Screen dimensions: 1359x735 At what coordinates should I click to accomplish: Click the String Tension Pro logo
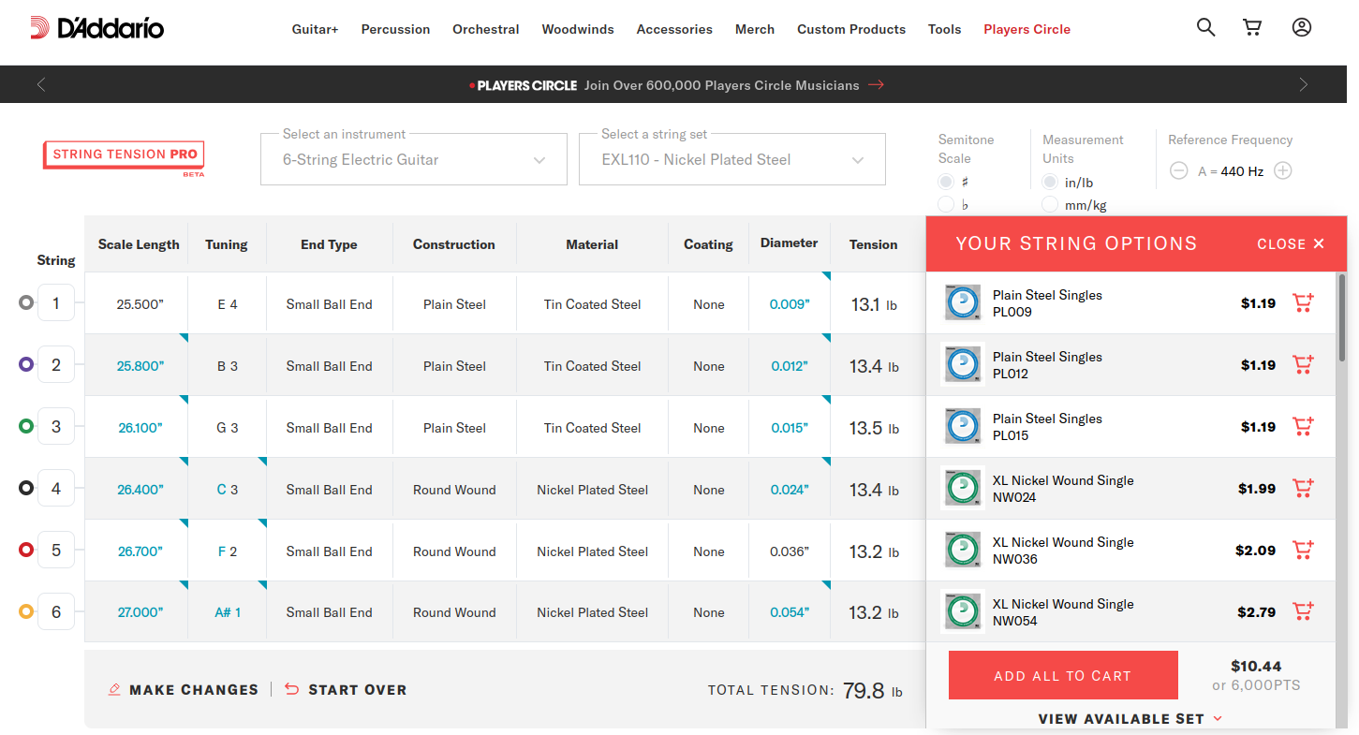pyautogui.click(x=124, y=156)
